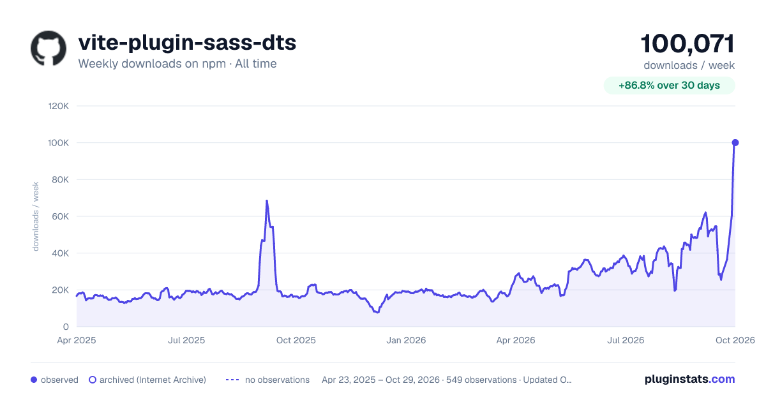This screenshot has width=766, height=402.
Task: Click the Jul 2026 x-axis label
Action: pyautogui.click(x=626, y=340)
